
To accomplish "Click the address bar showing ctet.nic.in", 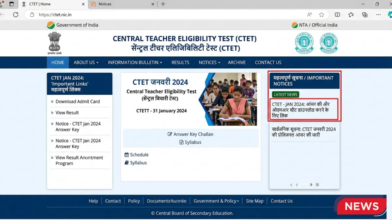I will (163, 15).
